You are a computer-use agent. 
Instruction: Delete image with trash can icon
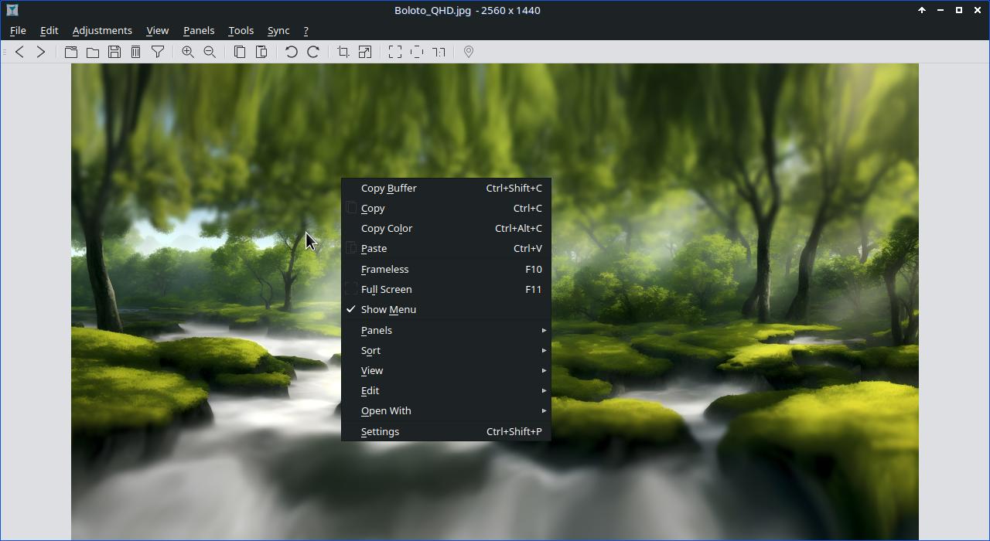click(x=136, y=52)
